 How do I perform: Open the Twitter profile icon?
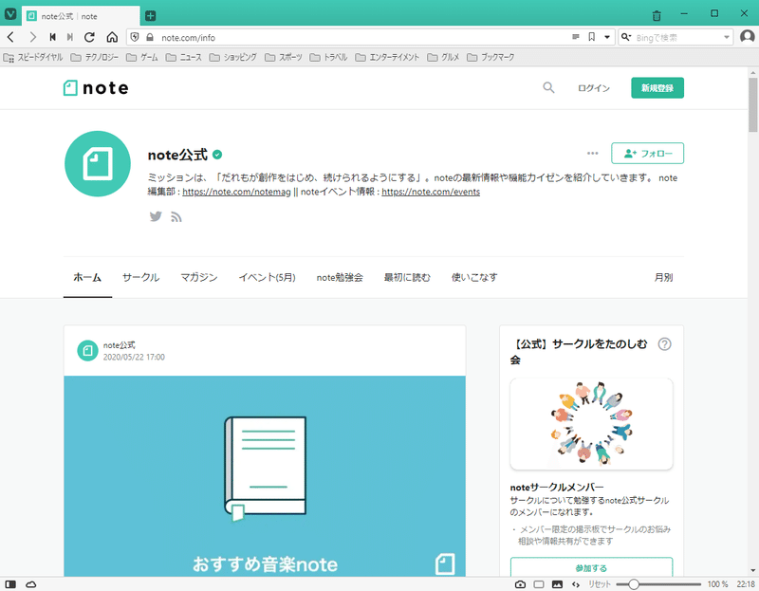pyautogui.click(x=156, y=216)
